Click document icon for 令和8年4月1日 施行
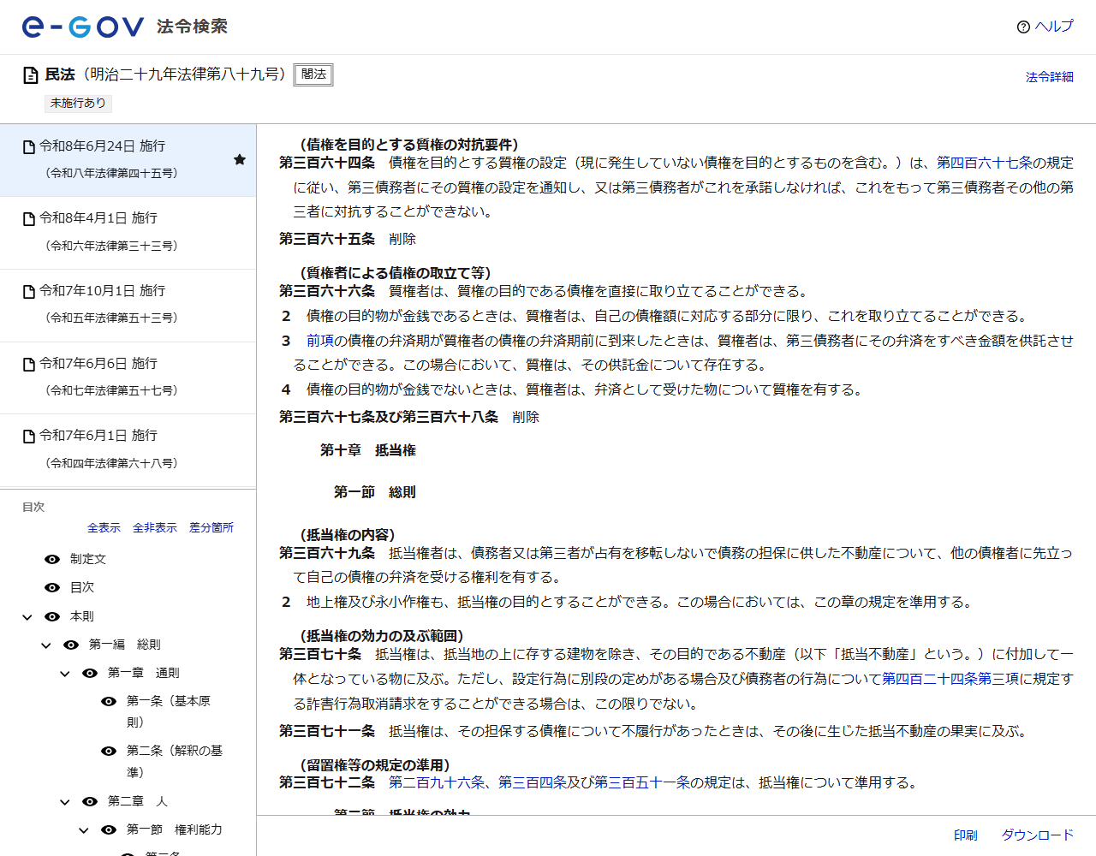Screen dimensions: 1096x856 pos(29,219)
